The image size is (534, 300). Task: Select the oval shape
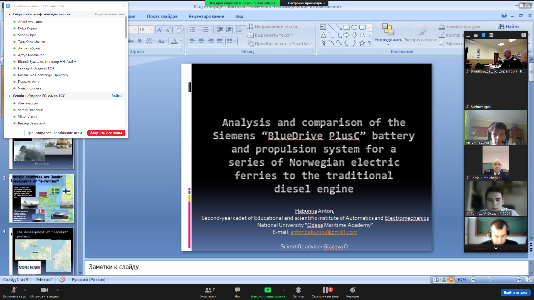(354, 27)
